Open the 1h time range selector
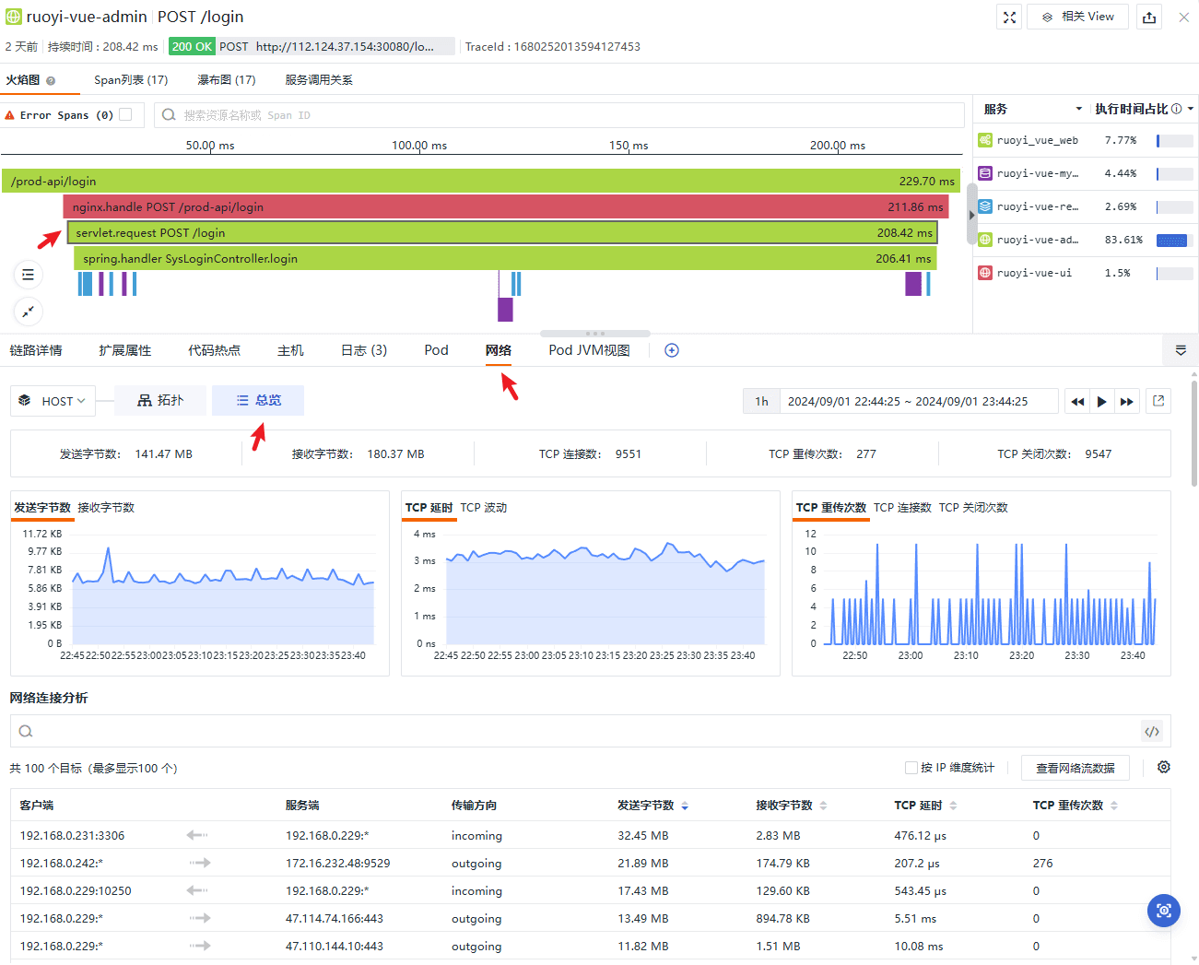 pyautogui.click(x=761, y=401)
